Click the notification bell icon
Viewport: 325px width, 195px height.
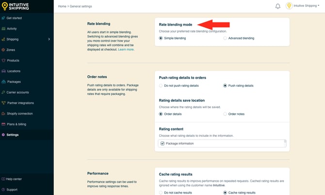(278, 6)
